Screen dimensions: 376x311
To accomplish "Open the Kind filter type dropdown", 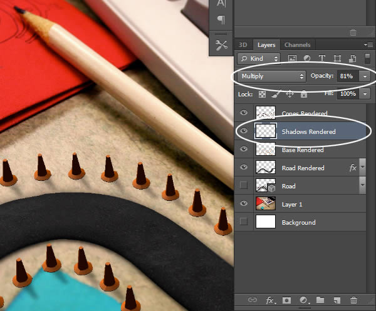I will (259, 59).
